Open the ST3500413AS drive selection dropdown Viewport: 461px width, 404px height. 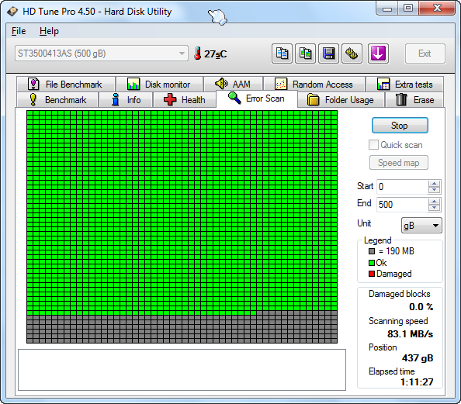(x=102, y=54)
